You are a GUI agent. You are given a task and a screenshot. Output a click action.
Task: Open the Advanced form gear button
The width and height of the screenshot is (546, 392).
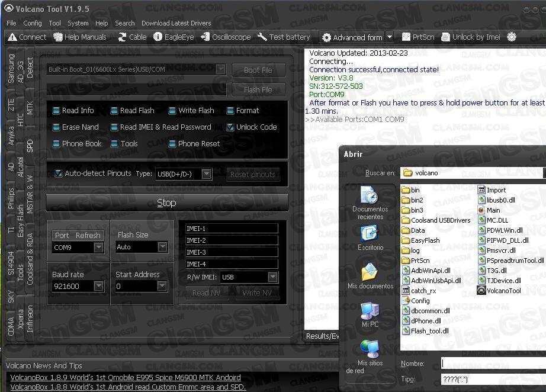coord(352,37)
